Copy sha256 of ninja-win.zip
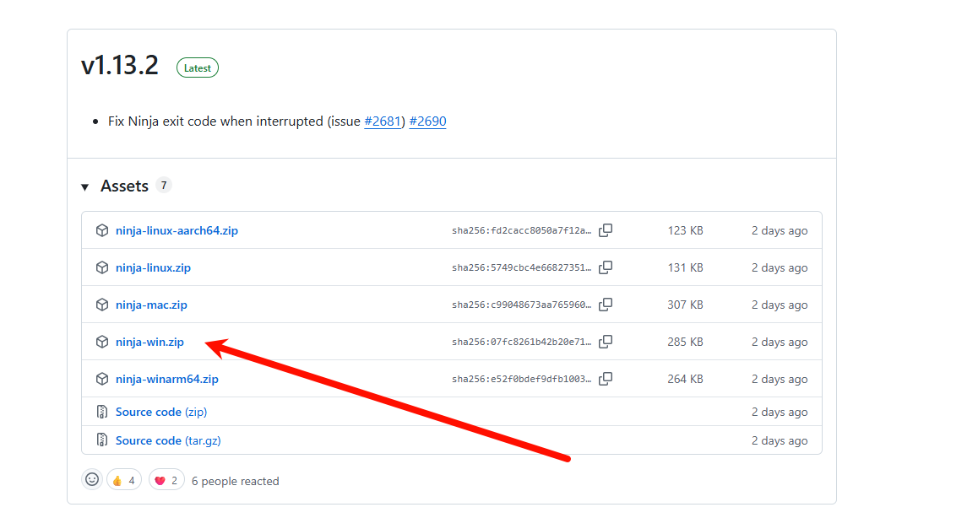978x518 pixels. (x=606, y=342)
